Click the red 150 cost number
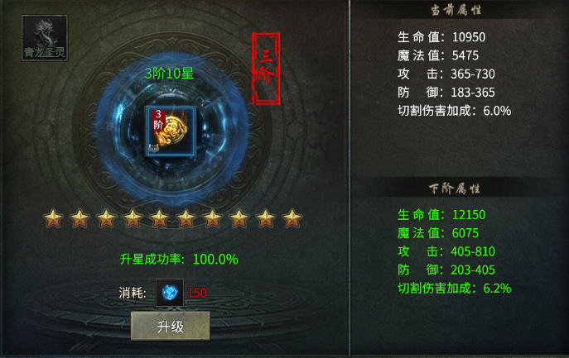 coord(196,293)
